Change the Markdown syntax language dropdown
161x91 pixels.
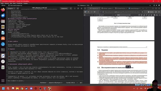tap(44, 83)
